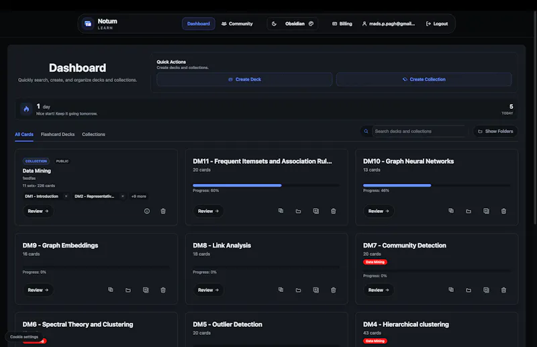This screenshot has height=347, width=537.
Task: Click DM9 progress bar at 0%
Action: tap(96, 267)
